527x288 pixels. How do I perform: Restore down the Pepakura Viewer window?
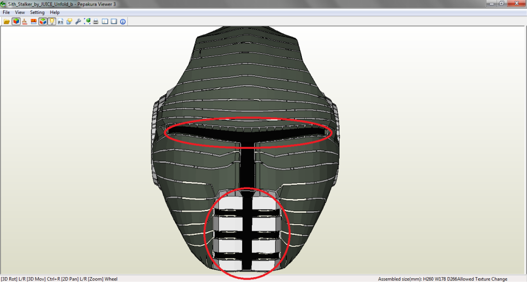(501, 4)
